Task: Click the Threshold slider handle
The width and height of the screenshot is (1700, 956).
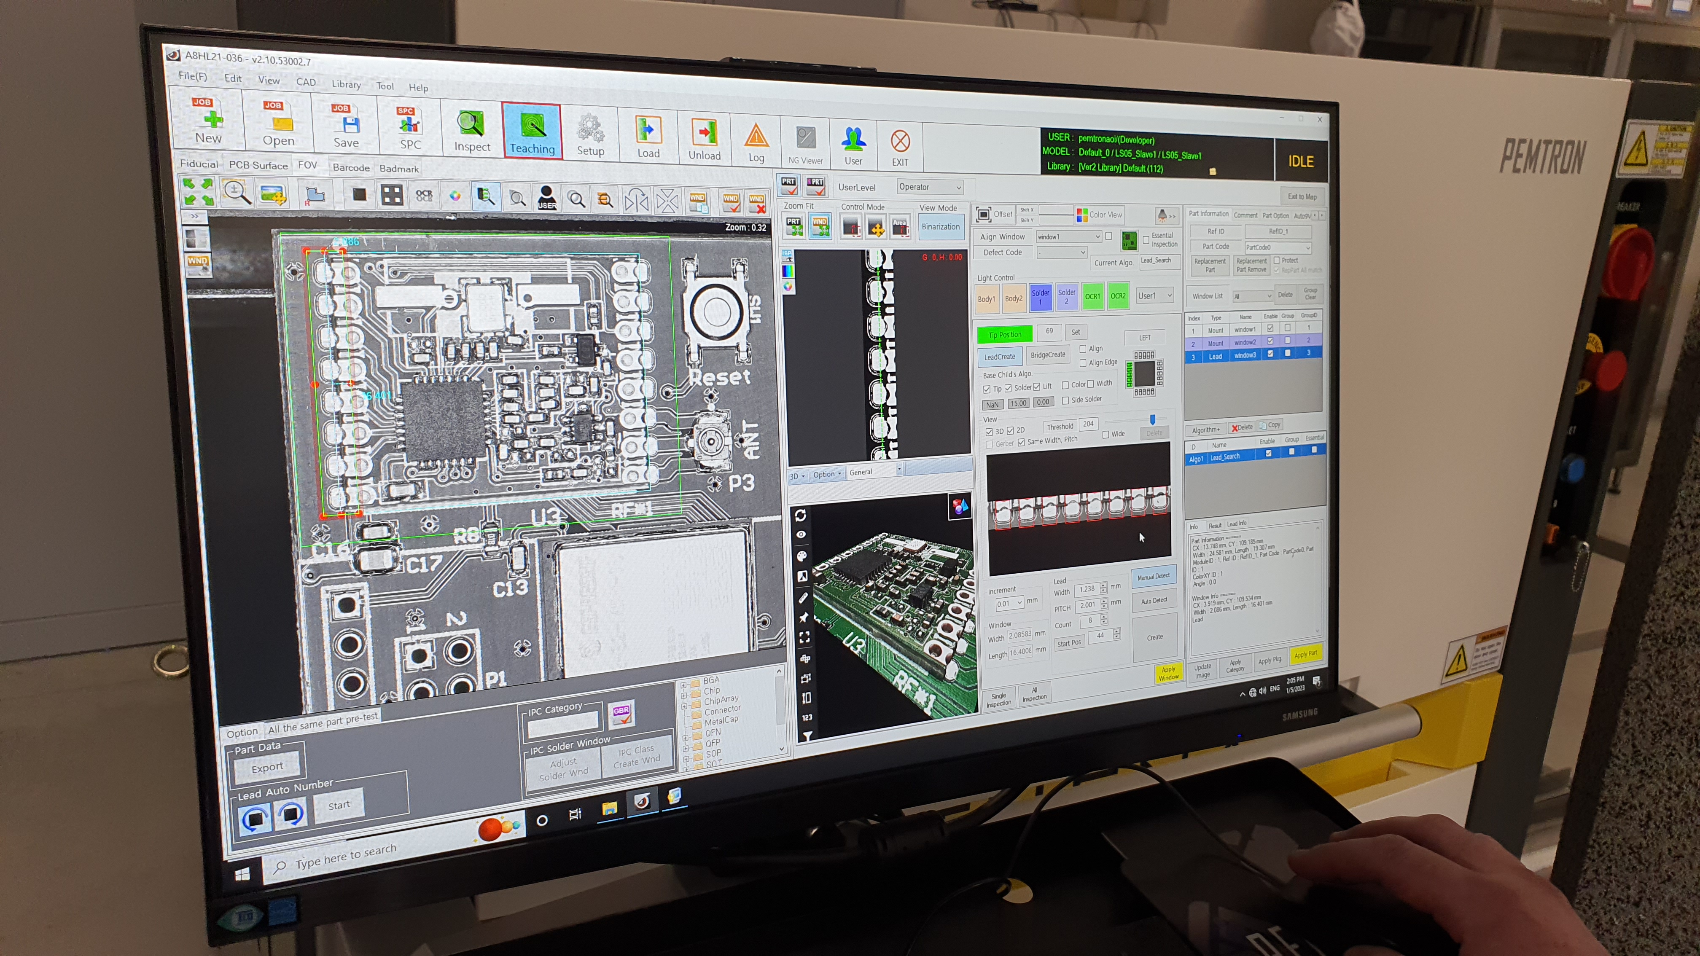Action: tap(1152, 419)
